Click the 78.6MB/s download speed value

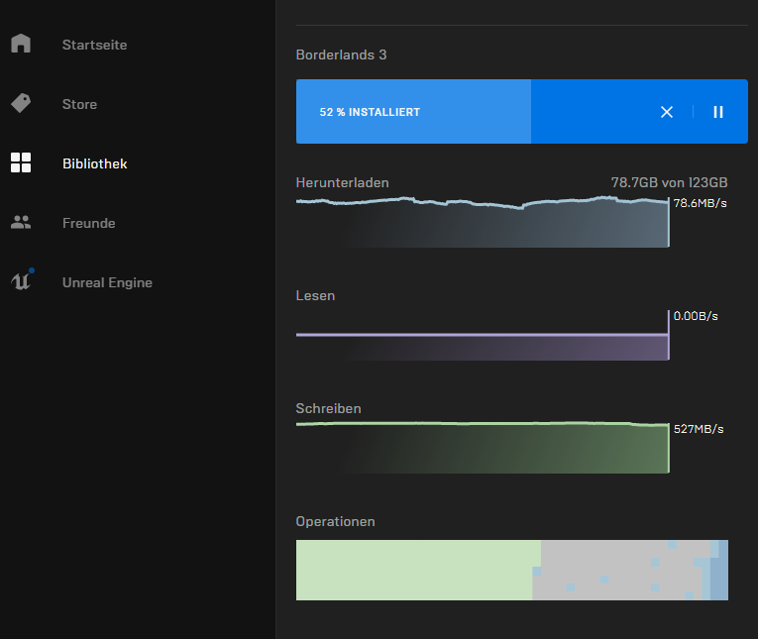(x=700, y=203)
